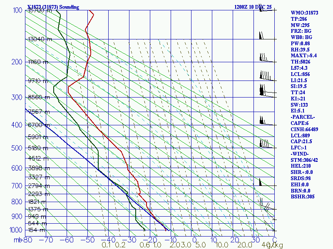Click the 'KI:-21' K index
The height and width of the screenshot is (249, 333).
(298, 99)
